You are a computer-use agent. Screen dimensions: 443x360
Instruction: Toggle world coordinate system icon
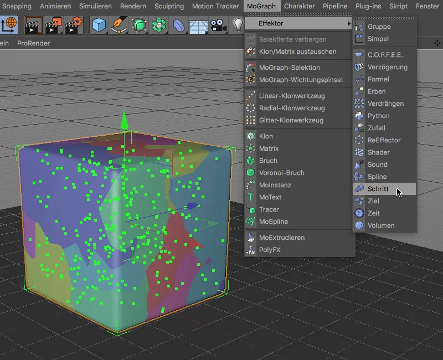[x=9, y=25]
